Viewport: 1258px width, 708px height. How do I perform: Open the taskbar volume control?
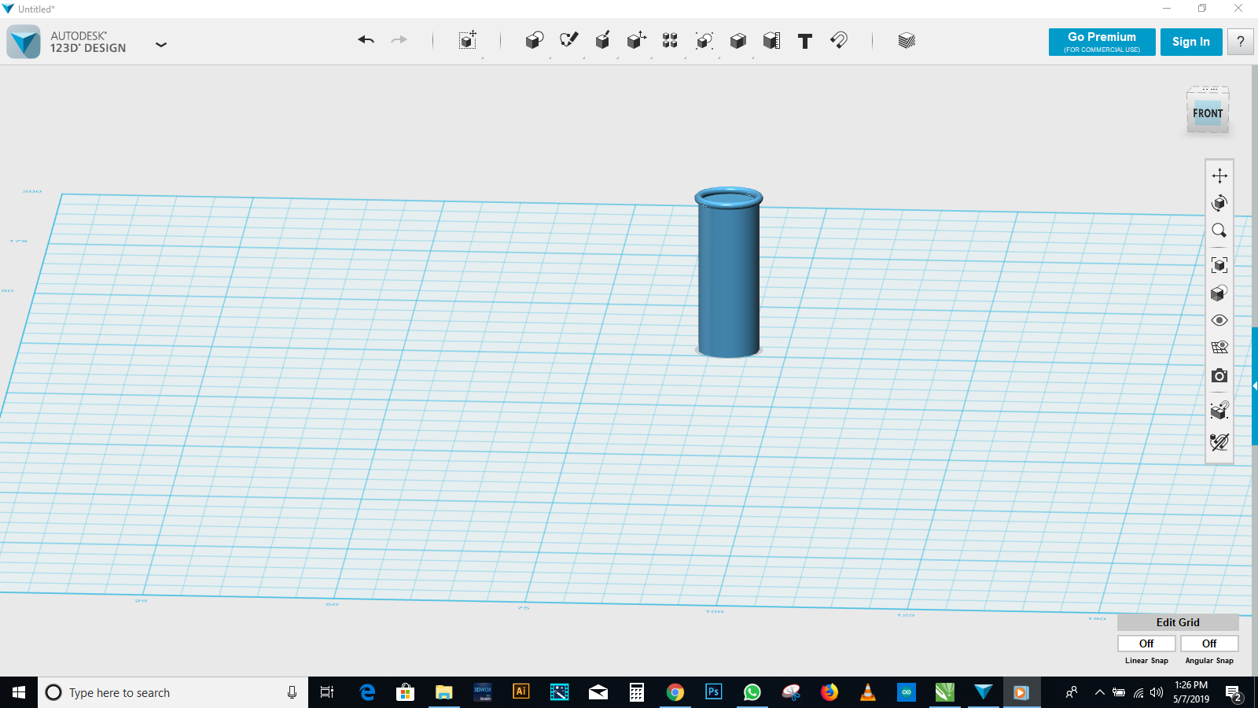(x=1157, y=692)
